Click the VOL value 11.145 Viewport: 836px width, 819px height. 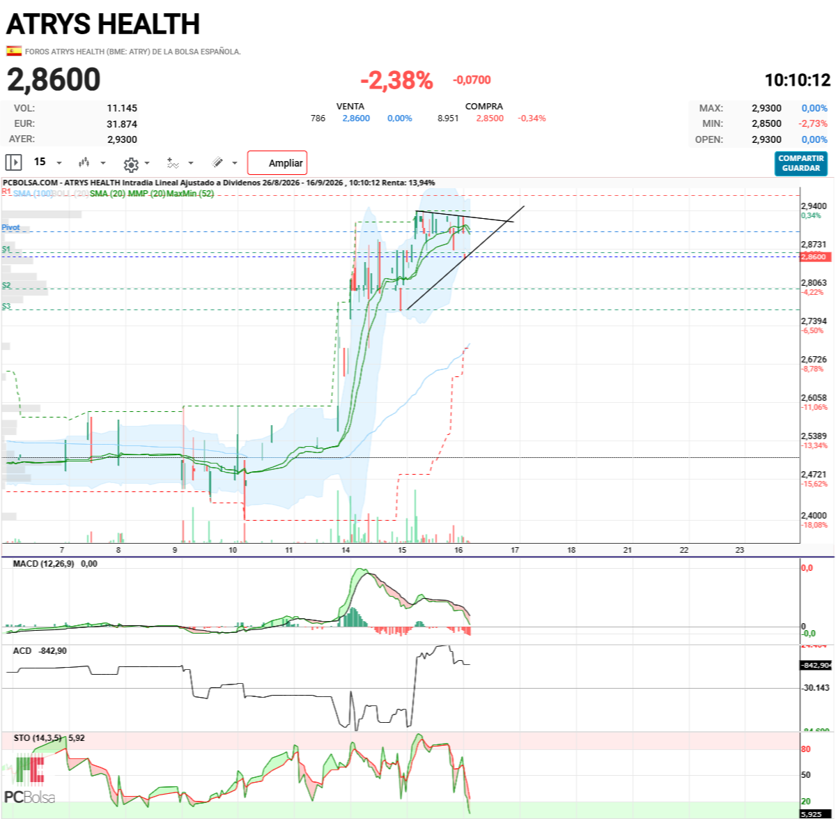point(122,108)
